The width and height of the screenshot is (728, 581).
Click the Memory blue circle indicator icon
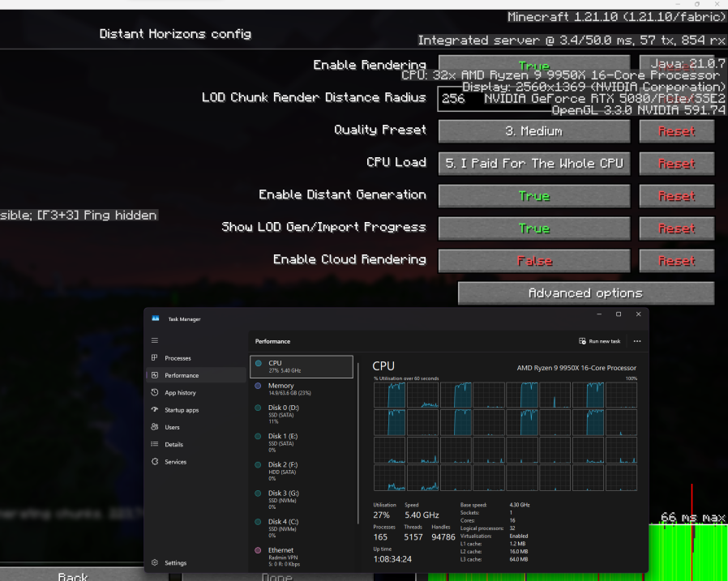(258, 386)
